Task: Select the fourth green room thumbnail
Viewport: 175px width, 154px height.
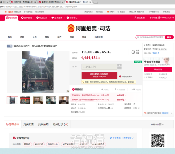Action: 51,100
